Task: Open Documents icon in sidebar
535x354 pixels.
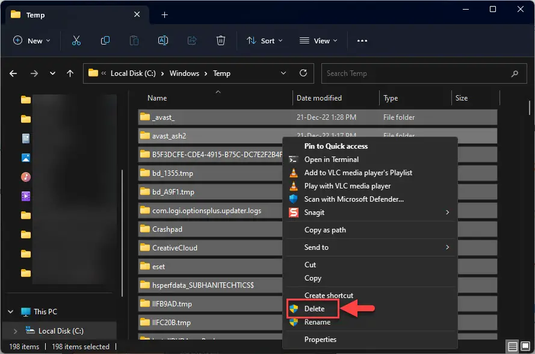Action: pos(26,138)
